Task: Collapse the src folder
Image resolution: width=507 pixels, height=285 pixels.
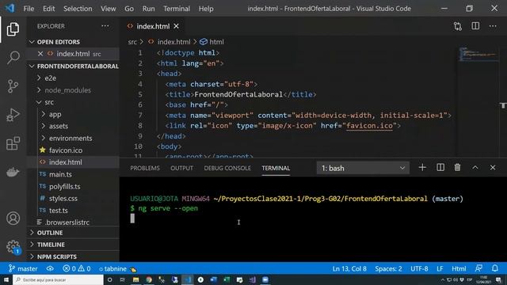Action: pyautogui.click(x=49, y=102)
